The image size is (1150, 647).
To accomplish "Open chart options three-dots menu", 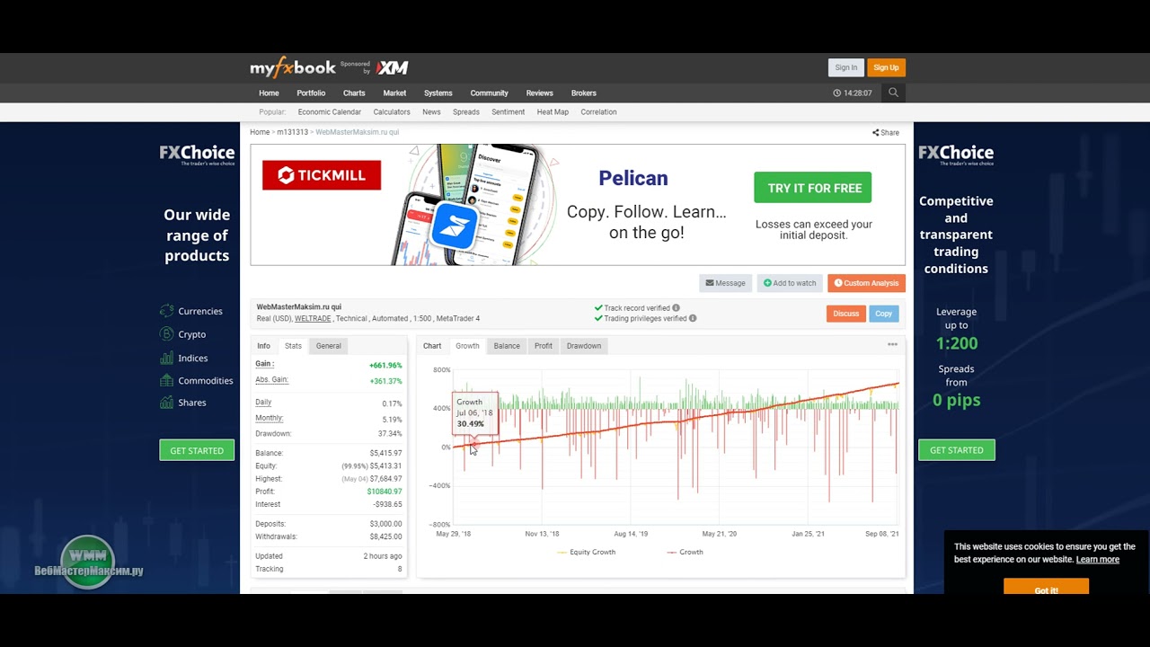I will (x=892, y=344).
